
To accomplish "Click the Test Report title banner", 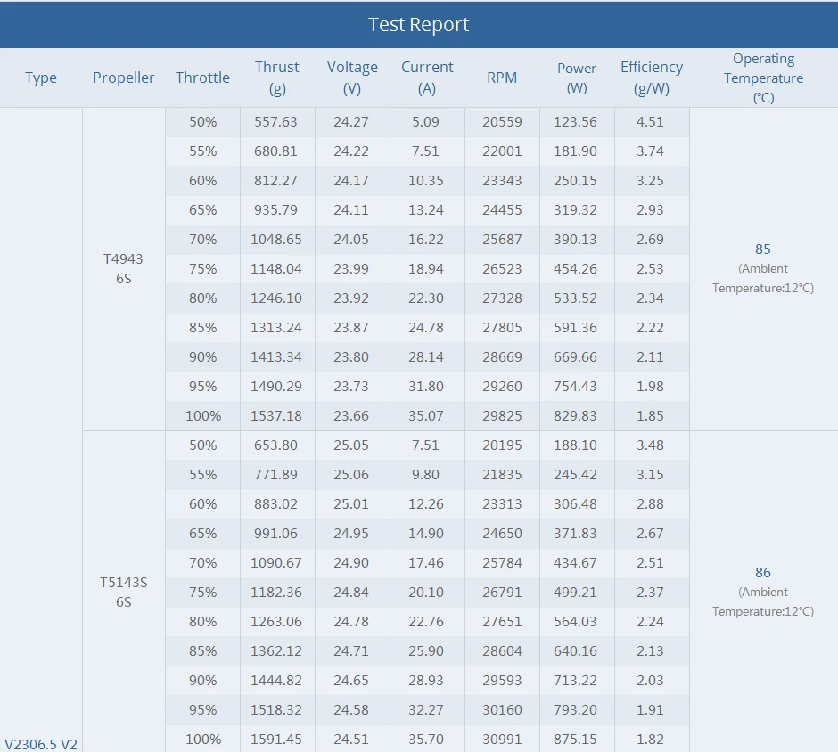I will [418, 25].
